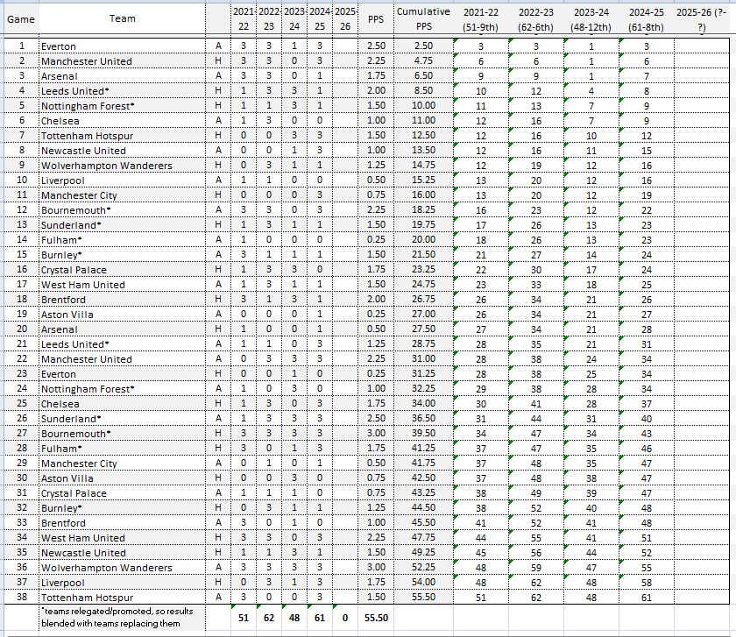This screenshot has width=736, height=637.
Task: Click Arsenal in the game 20 row
Action: click(60, 329)
